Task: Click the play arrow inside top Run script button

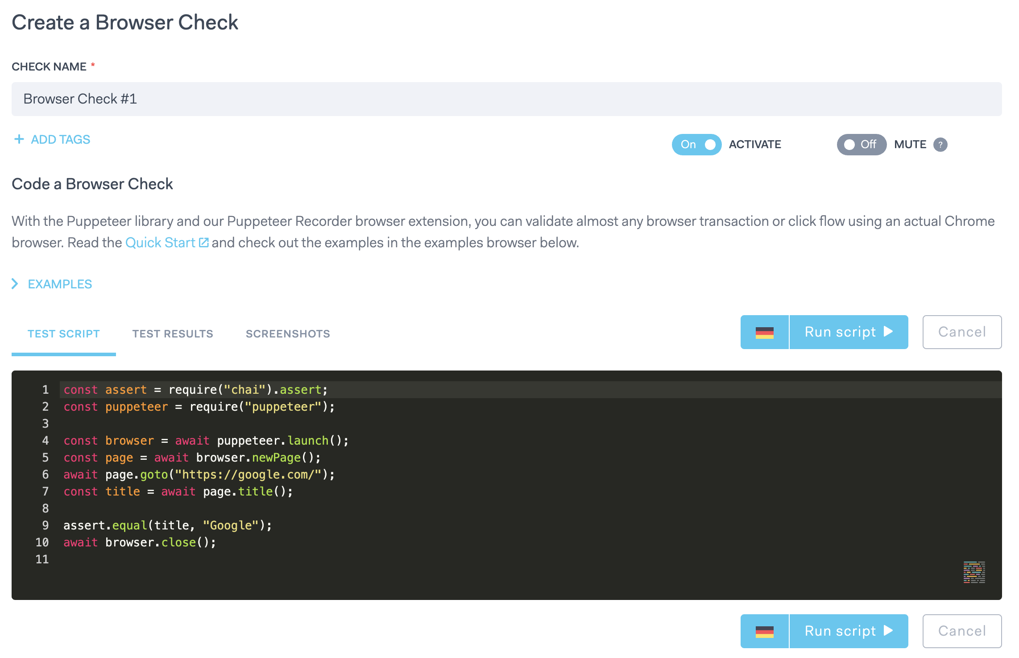Action: pos(888,332)
